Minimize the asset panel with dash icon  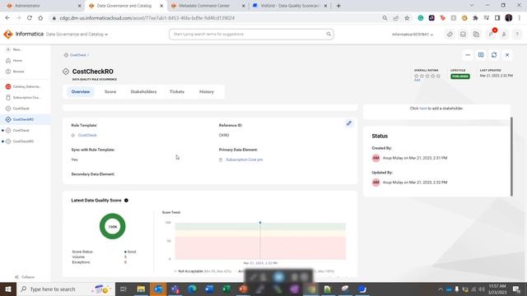pyautogui.click(x=468, y=55)
